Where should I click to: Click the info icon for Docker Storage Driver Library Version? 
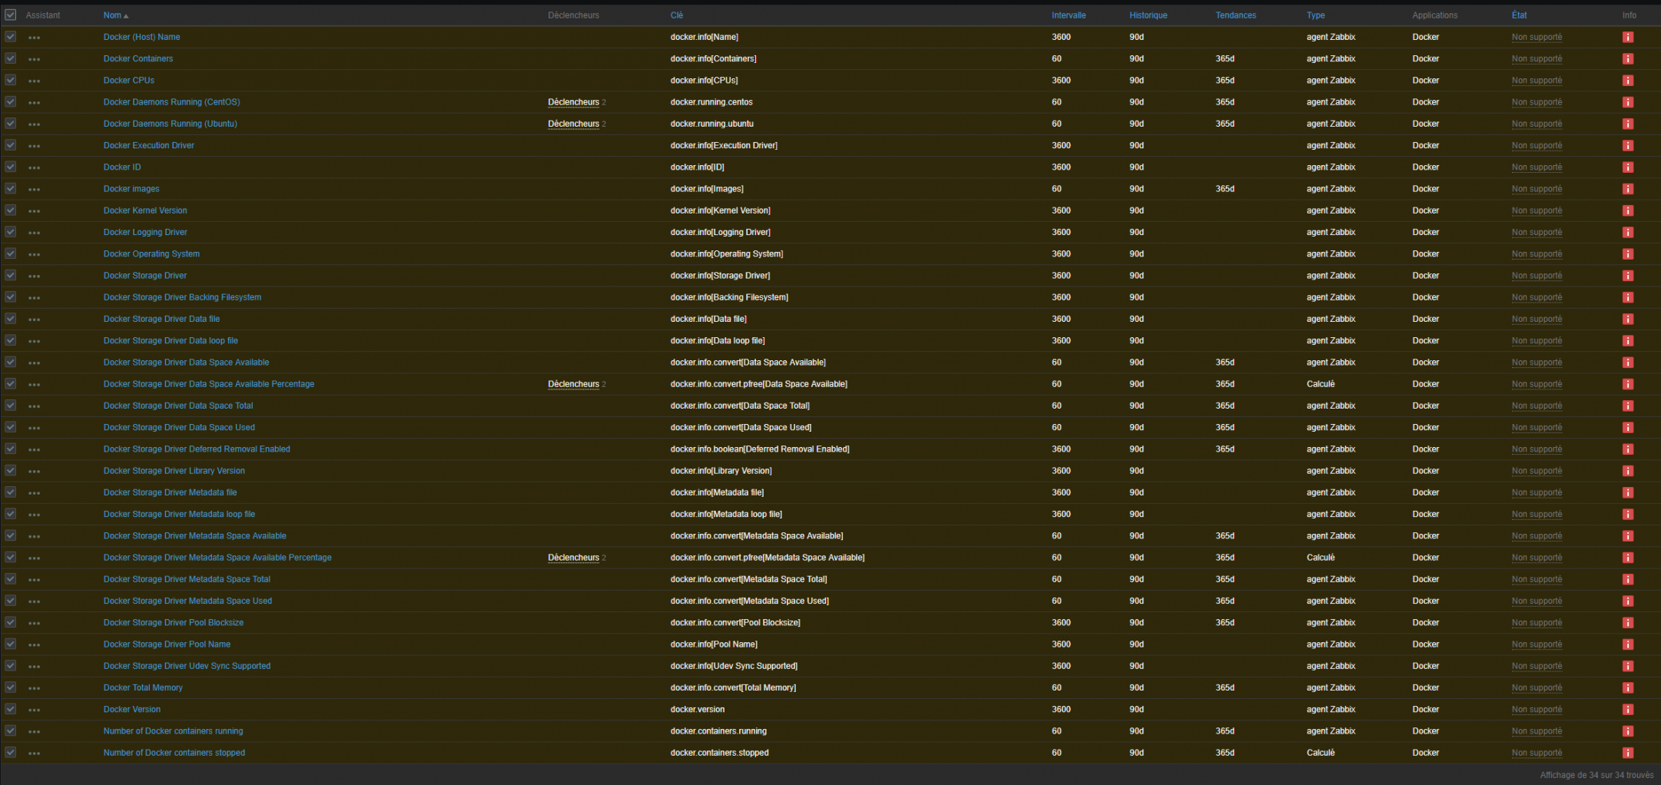pyautogui.click(x=1627, y=471)
